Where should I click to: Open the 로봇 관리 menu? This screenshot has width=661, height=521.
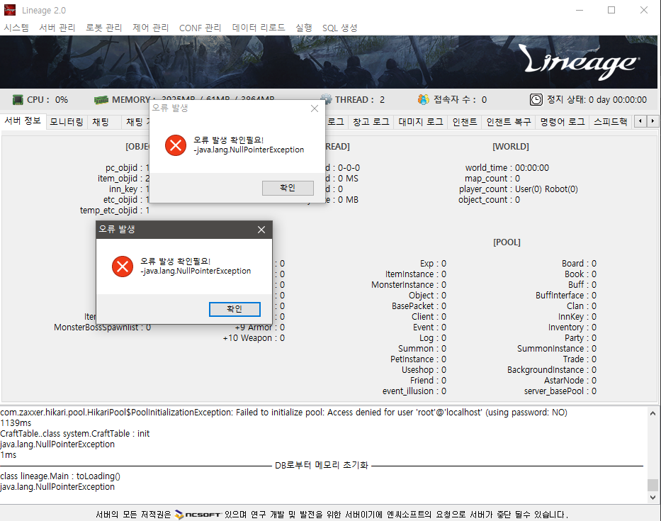pyautogui.click(x=103, y=28)
